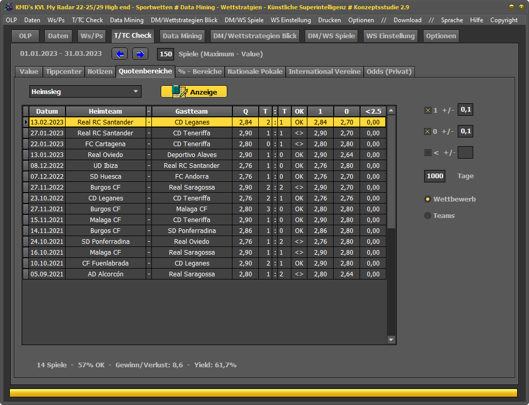Click the 'FC Andorra' guest team cell
The width and height of the screenshot is (529, 405).
click(192, 177)
